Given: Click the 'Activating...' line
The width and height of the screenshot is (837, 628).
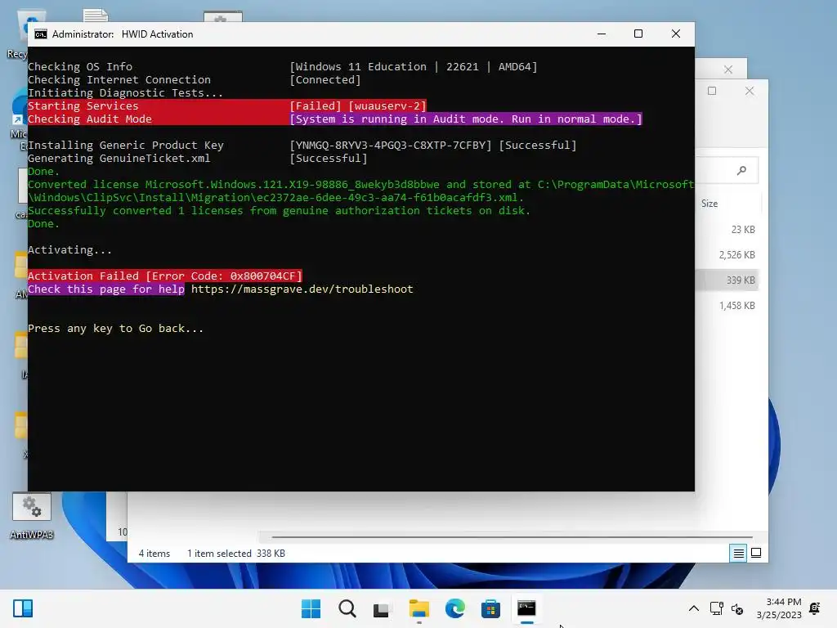Looking at the screenshot, I should [69, 250].
